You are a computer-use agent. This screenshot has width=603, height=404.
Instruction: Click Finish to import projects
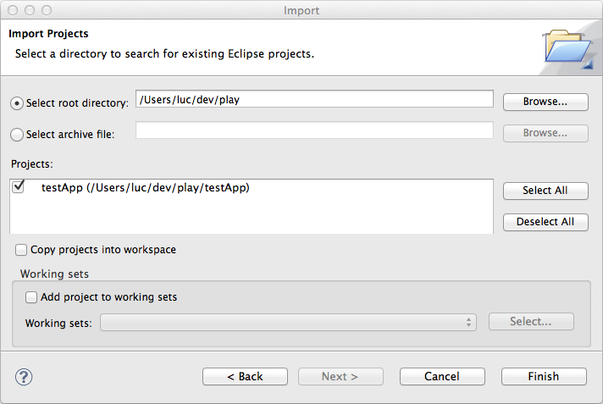[x=543, y=376]
